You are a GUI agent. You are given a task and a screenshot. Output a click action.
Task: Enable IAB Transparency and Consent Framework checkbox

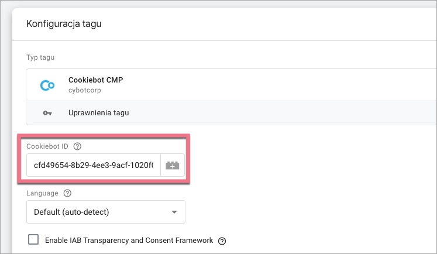(33, 239)
